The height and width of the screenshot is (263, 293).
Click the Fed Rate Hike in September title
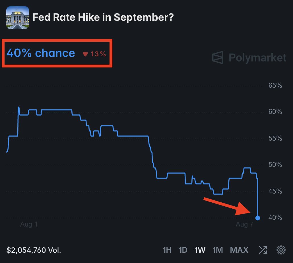(x=103, y=17)
